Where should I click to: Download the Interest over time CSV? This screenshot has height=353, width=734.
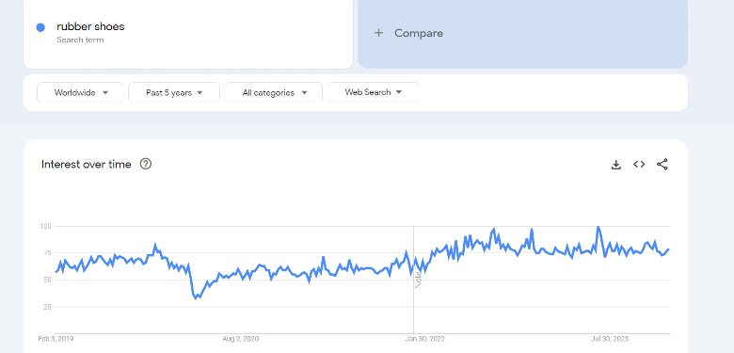(x=616, y=165)
